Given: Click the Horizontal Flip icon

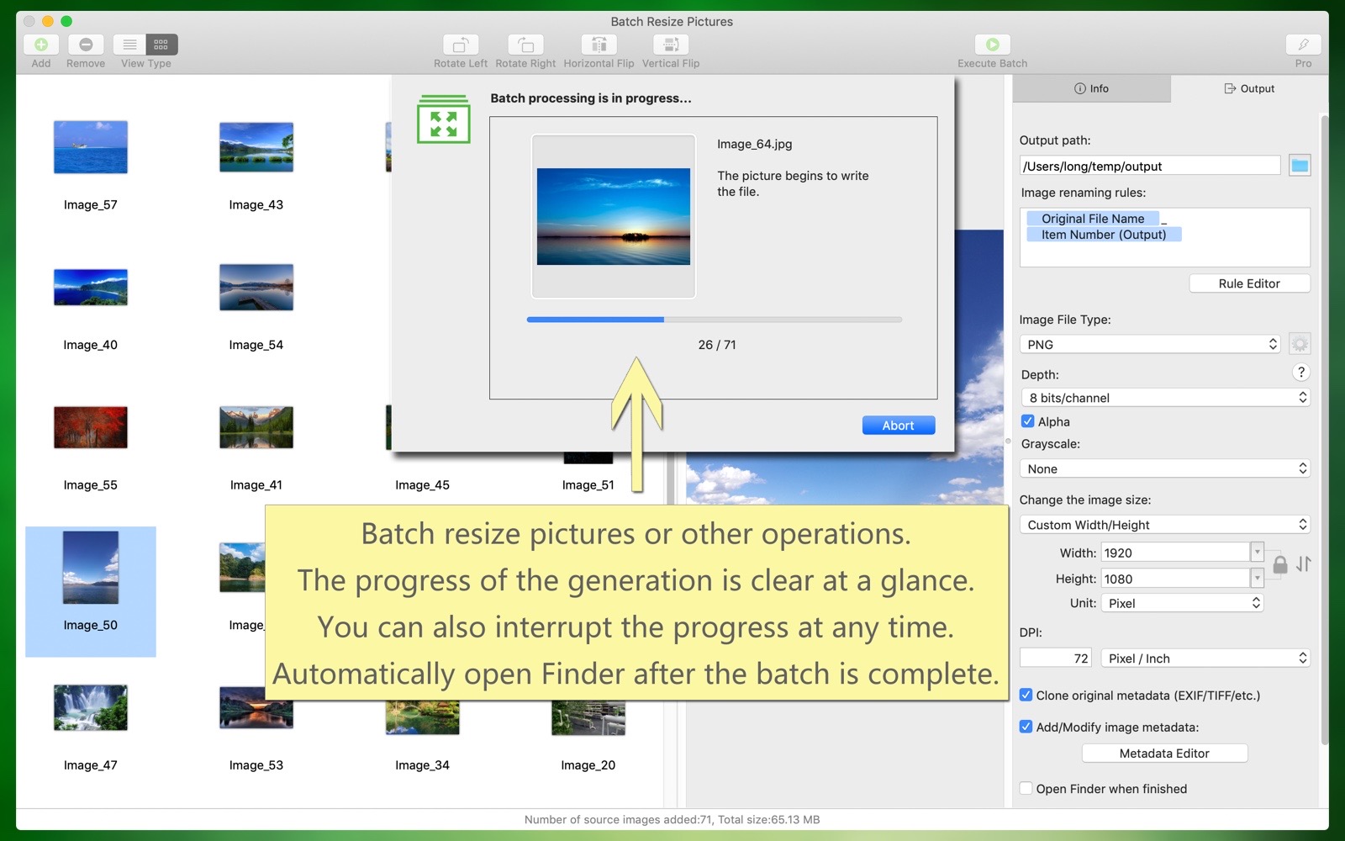Looking at the screenshot, I should click(599, 45).
